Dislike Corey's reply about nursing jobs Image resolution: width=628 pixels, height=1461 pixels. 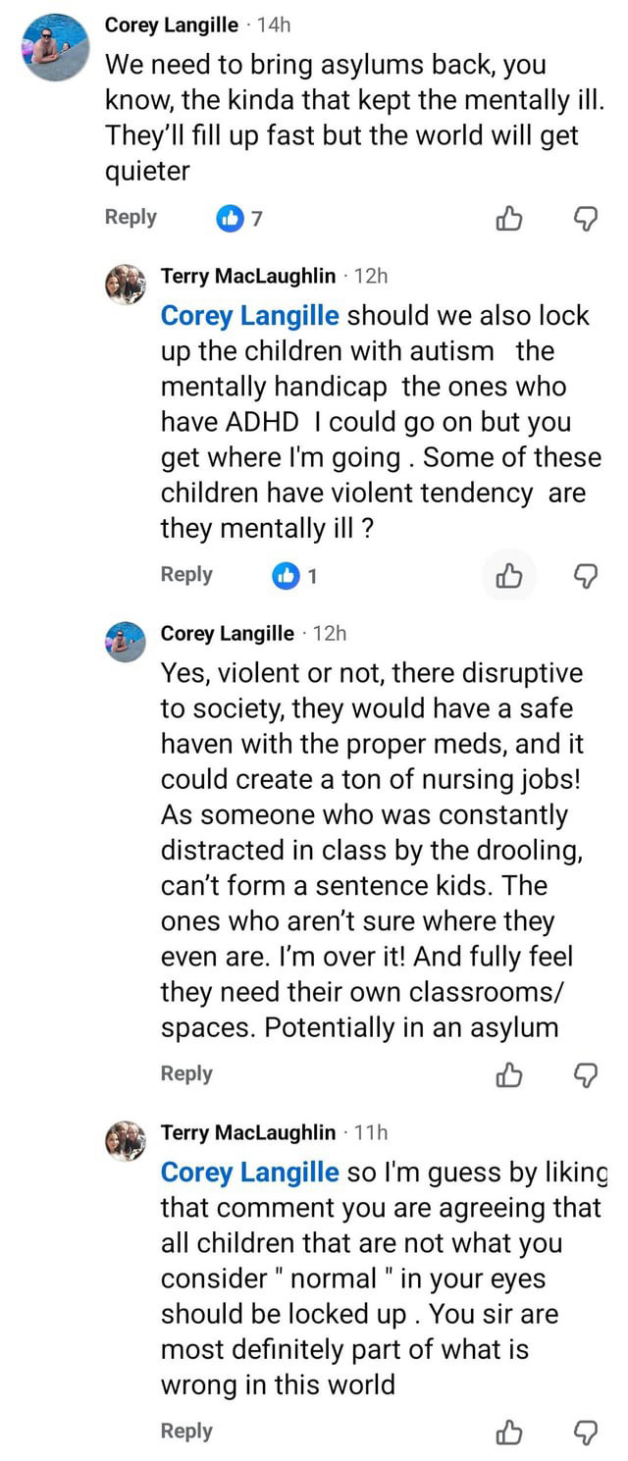585,1074
